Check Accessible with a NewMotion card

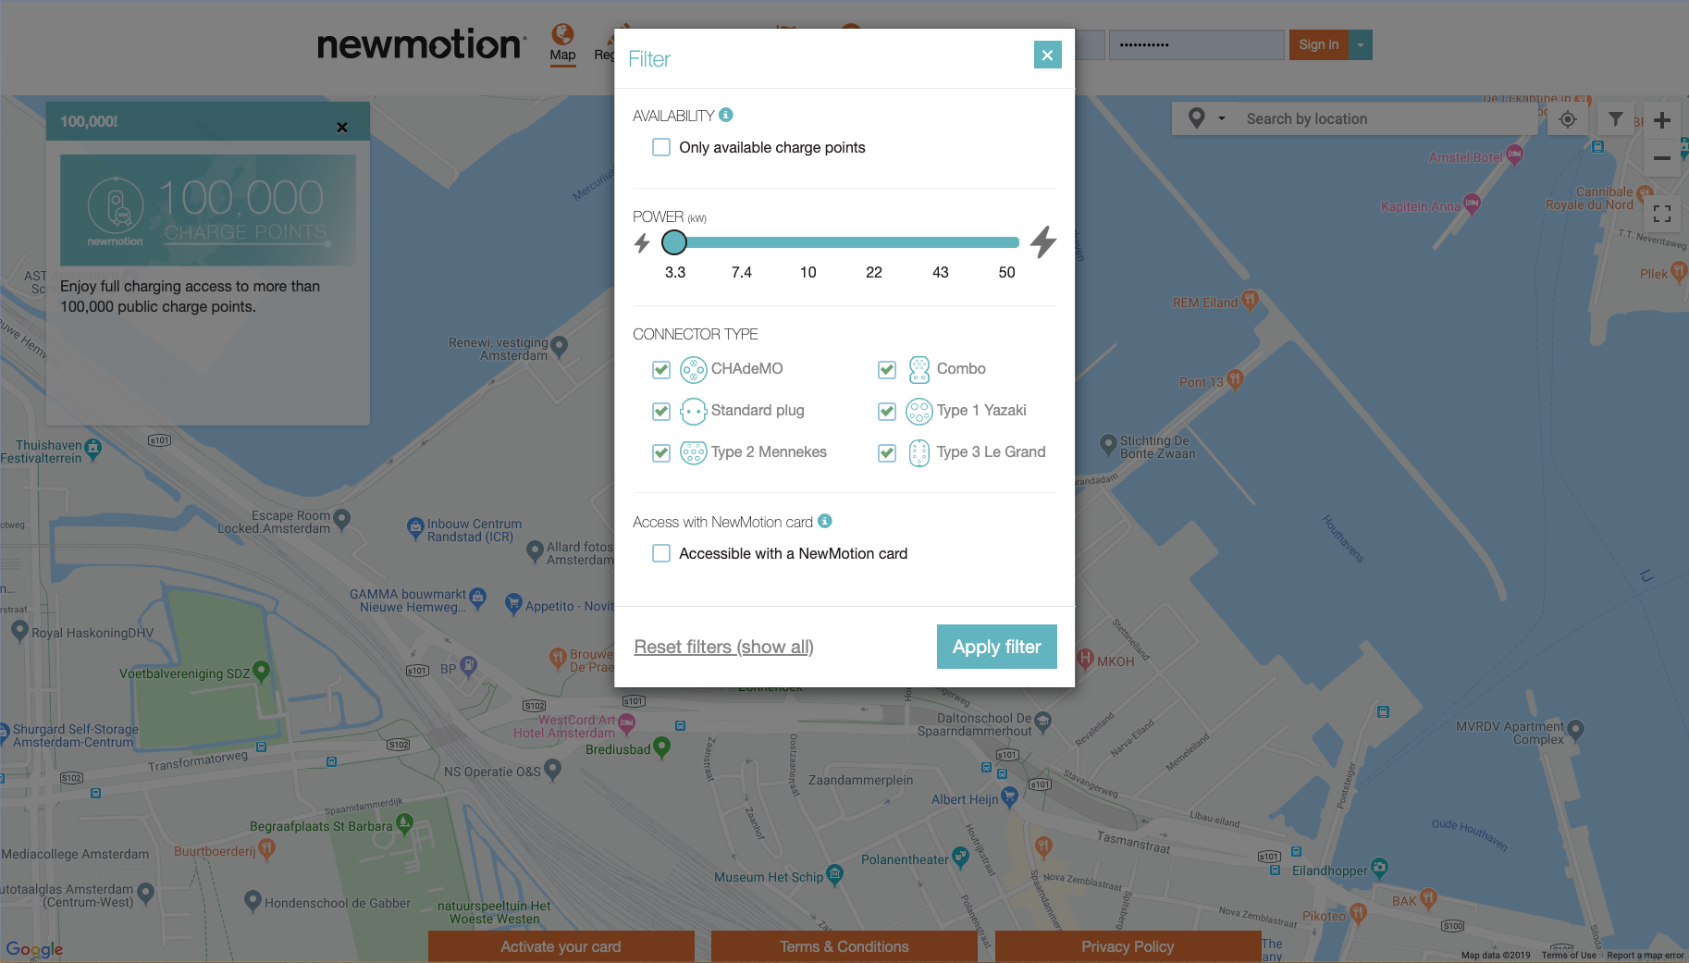661,553
